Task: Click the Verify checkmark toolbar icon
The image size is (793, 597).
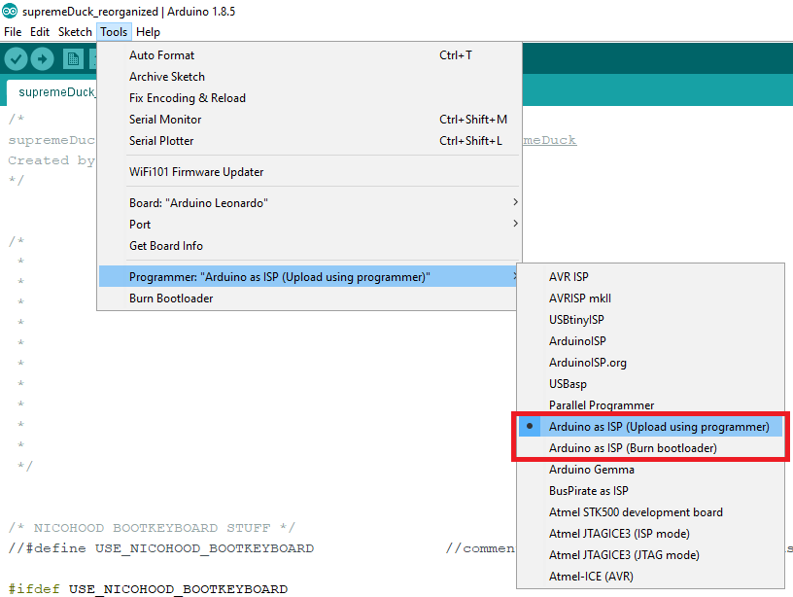Action: point(16,59)
